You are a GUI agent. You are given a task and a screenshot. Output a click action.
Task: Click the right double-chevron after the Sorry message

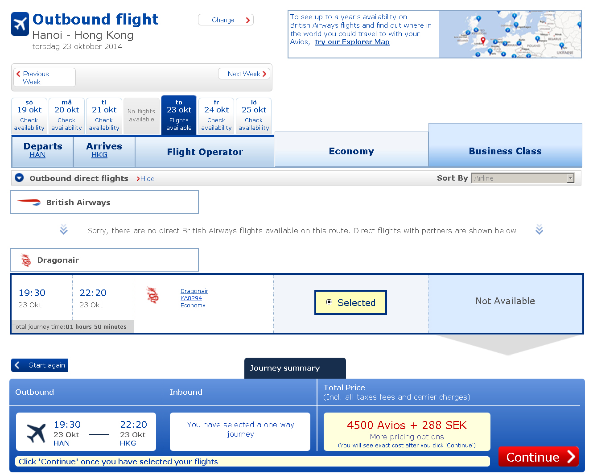[539, 230]
